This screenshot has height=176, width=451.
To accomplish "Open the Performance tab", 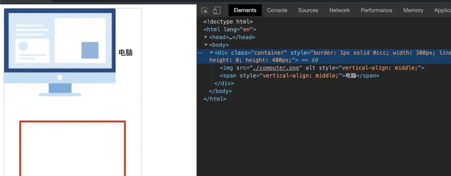I will click(376, 10).
